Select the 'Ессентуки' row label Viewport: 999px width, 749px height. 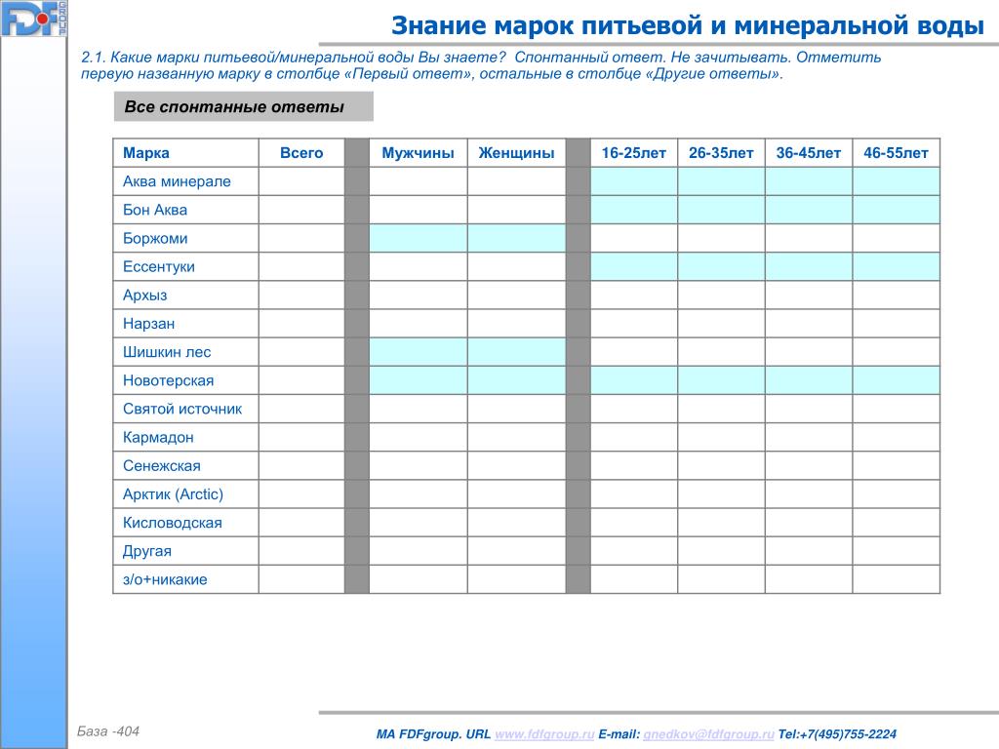click(159, 266)
